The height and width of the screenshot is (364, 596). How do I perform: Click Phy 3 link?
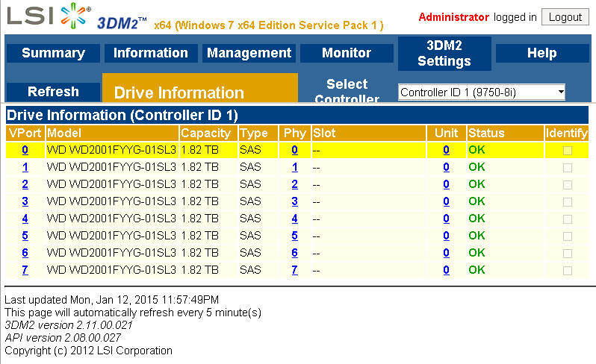tap(294, 201)
